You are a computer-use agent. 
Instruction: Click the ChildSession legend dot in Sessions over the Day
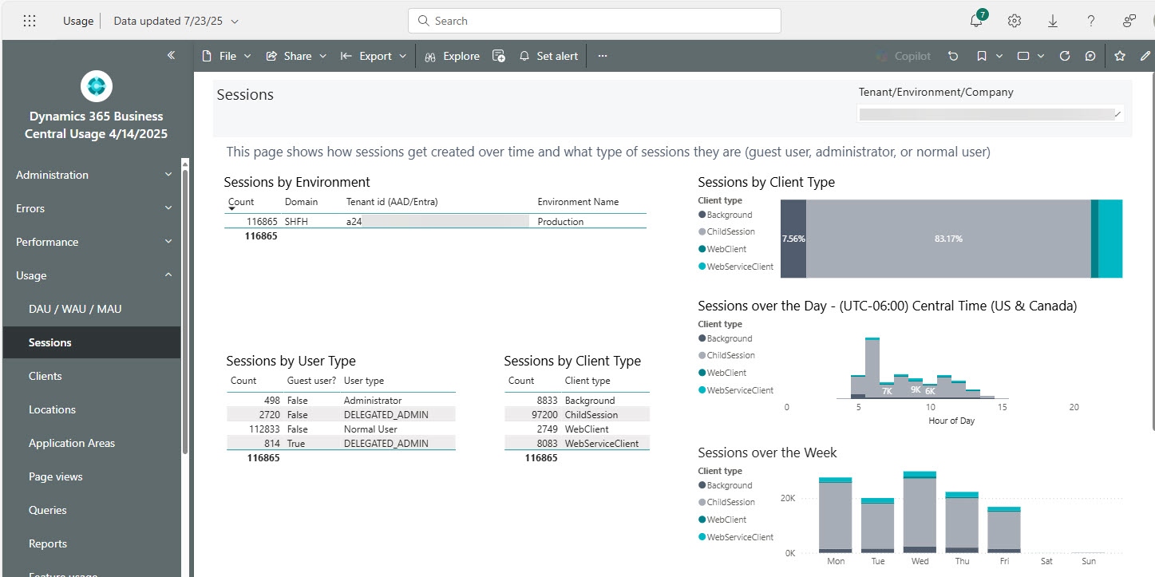tap(702, 355)
